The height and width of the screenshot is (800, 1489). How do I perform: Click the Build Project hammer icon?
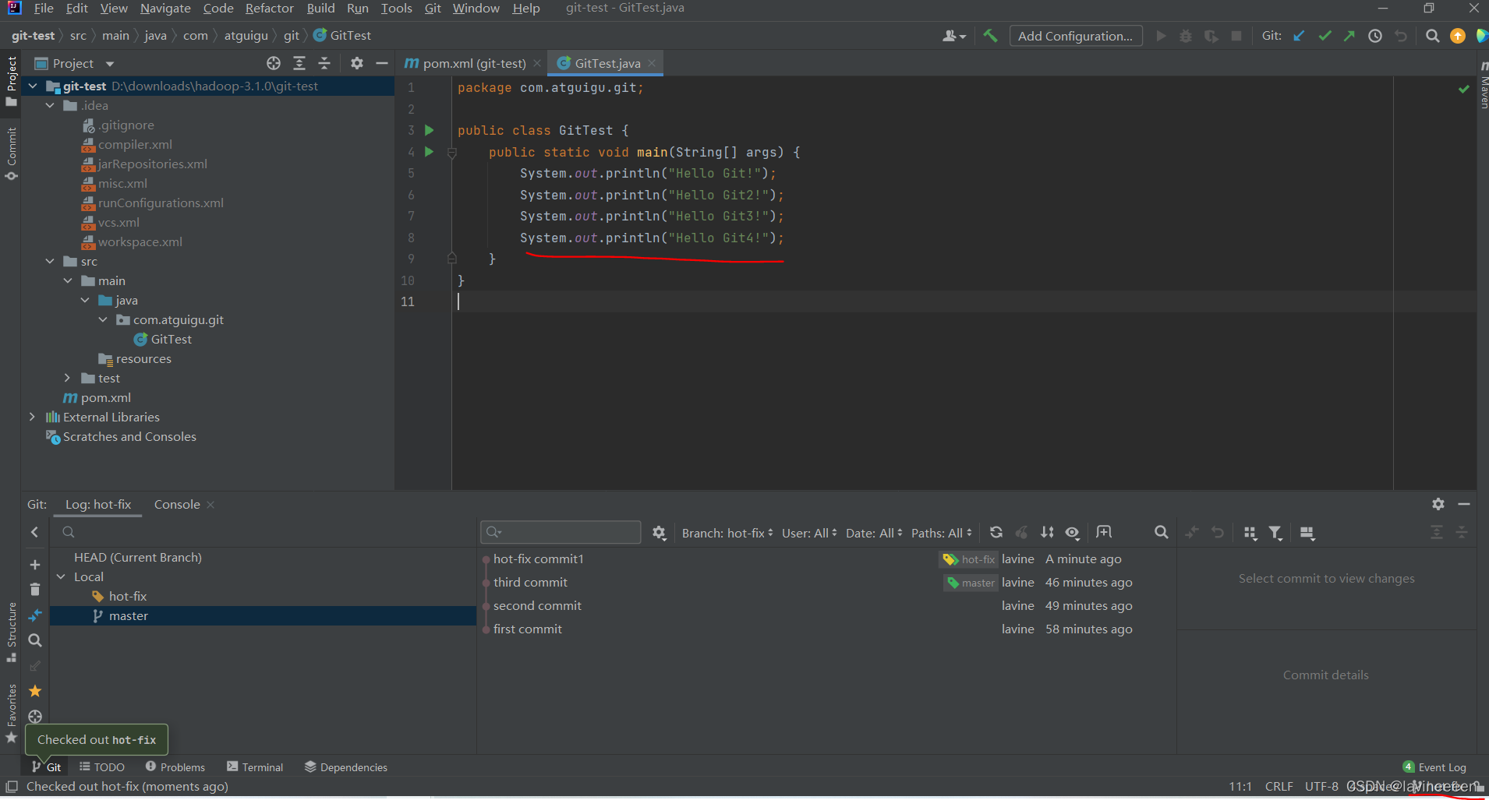pos(990,36)
